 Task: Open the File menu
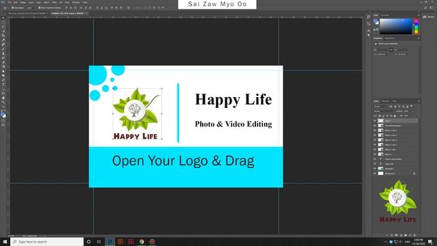tap(10, 2)
